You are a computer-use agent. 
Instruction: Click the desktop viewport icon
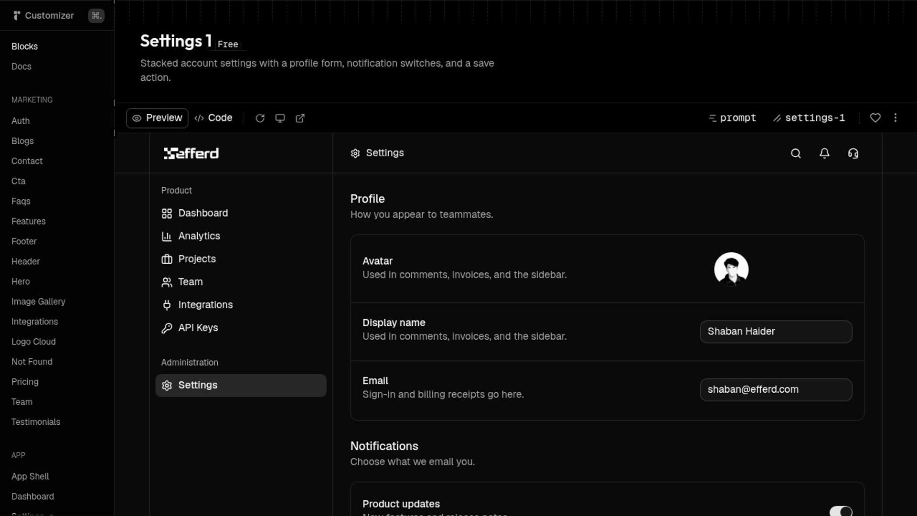point(280,118)
